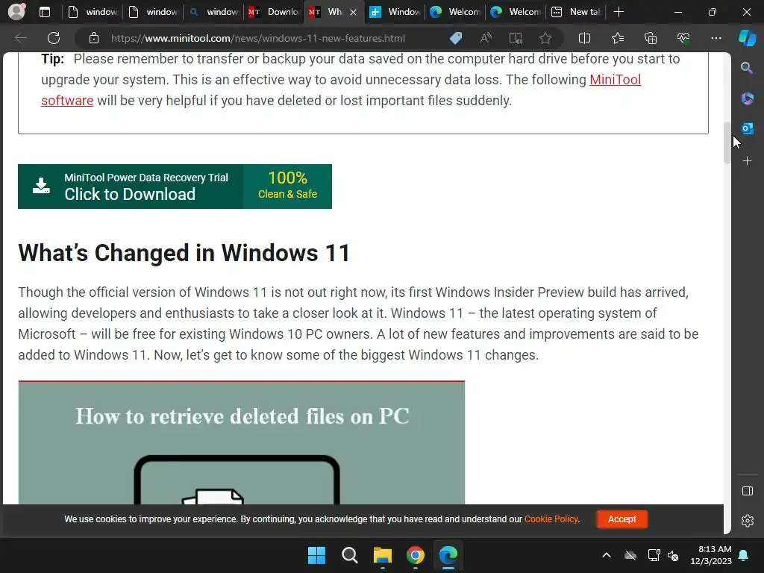Accept the cookies notice

pyautogui.click(x=621, y=519)
